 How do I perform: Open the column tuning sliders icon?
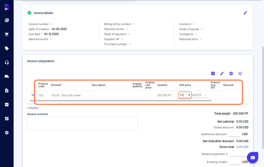[x=240, y=73]
